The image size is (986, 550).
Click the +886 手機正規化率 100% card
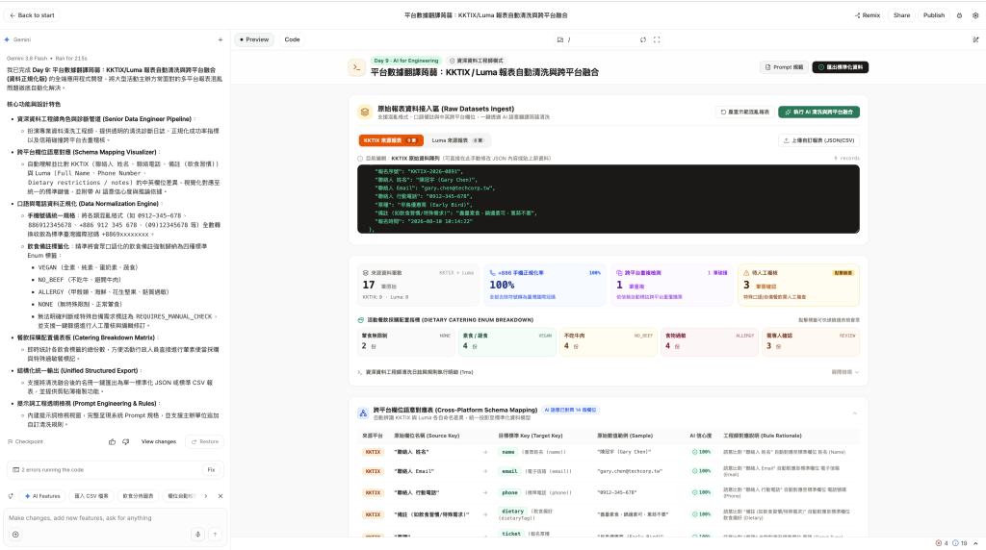tap(545, 285)
